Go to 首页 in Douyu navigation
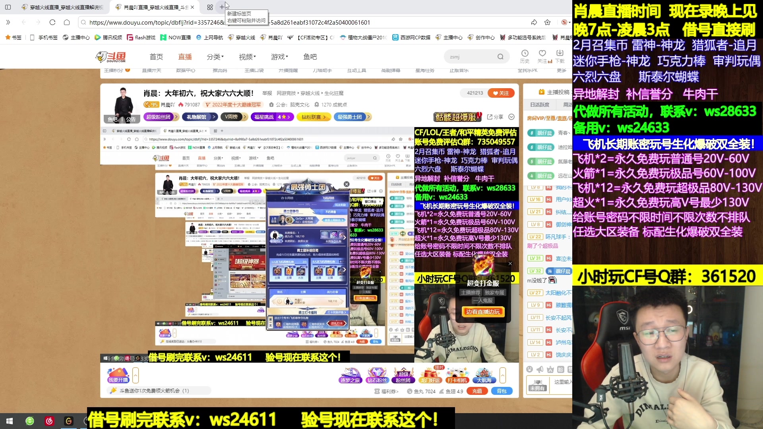763x429 pixels. pos(156,57)
